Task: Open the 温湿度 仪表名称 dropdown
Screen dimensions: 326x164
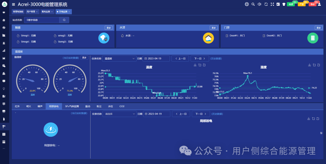Action: (119, 59)
